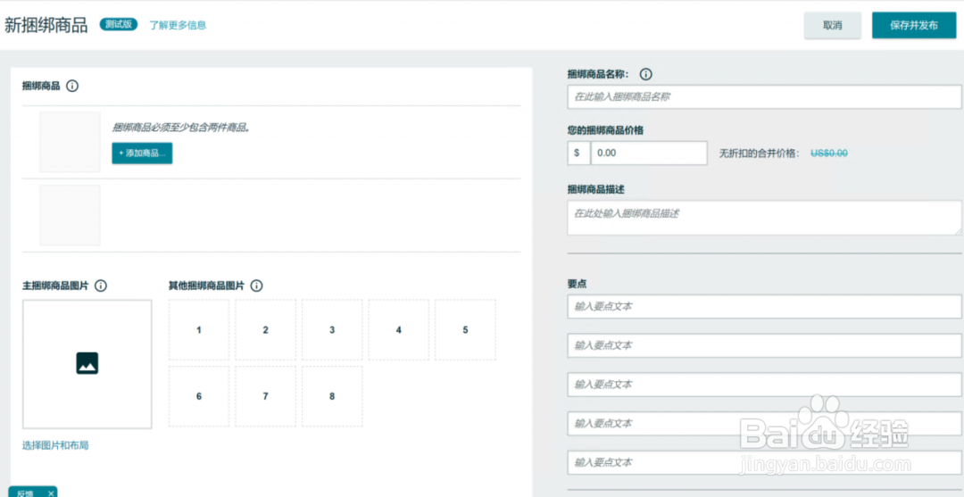Viewport: 964px width, 497px height.
Task: Select additional image slot 3
Action: [x=332, y=330]
